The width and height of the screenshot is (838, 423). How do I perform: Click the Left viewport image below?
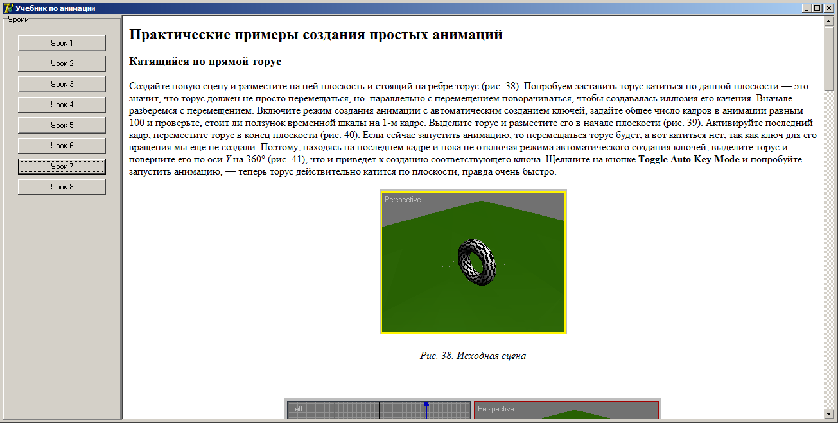[x=379, y=410]
